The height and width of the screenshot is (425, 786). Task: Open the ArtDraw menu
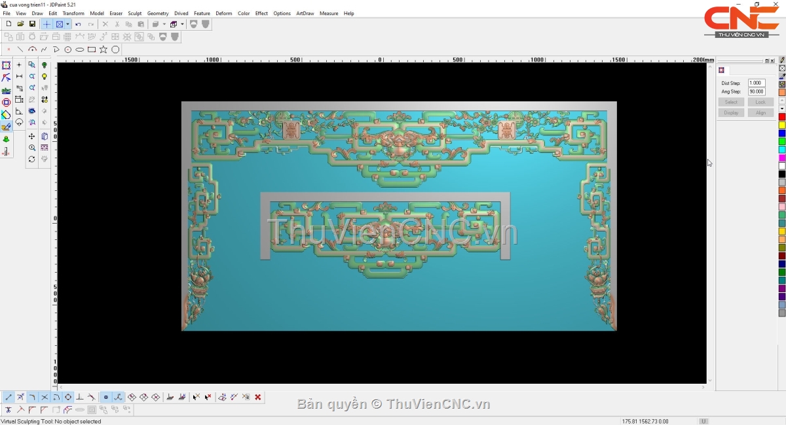click(x=305, y=13)
